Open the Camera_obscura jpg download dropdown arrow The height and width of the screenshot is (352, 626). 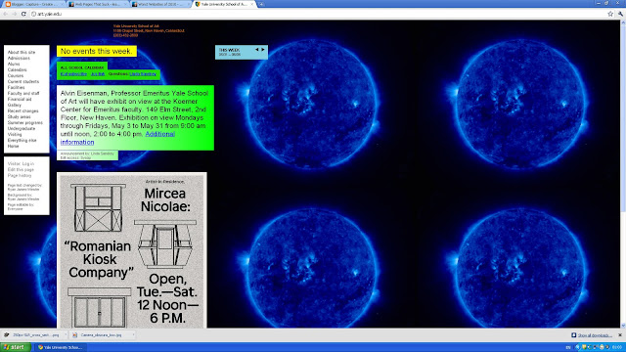(133, 335)
